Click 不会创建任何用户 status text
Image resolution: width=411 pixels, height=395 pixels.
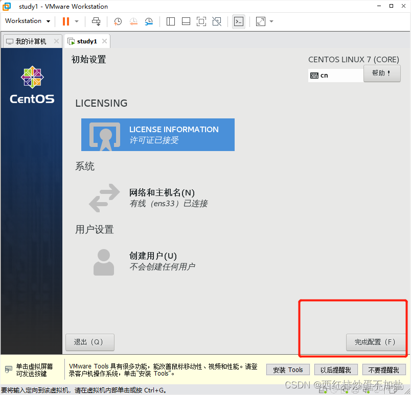pos(162,267)
